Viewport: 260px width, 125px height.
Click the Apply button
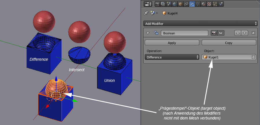(172, 43)
